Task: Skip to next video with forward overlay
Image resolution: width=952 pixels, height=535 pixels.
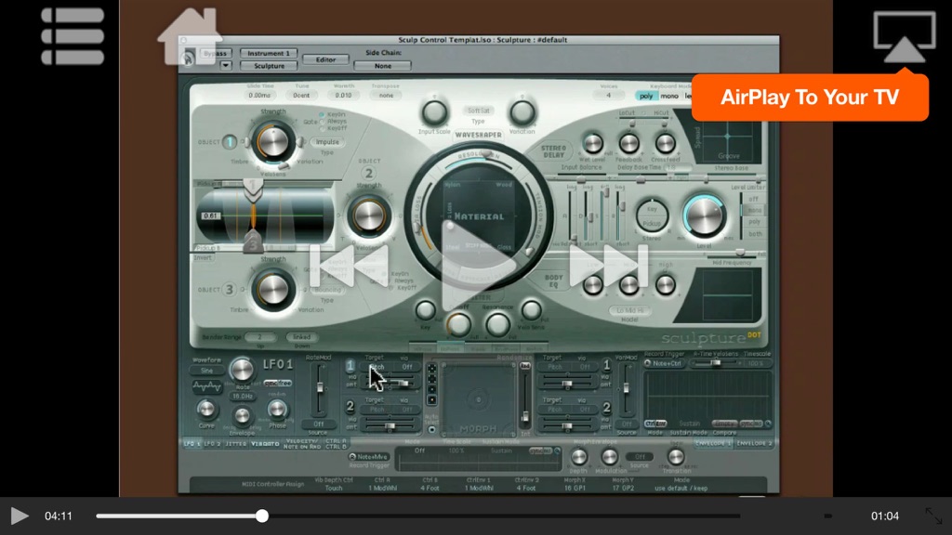Action: coord(608,265)
